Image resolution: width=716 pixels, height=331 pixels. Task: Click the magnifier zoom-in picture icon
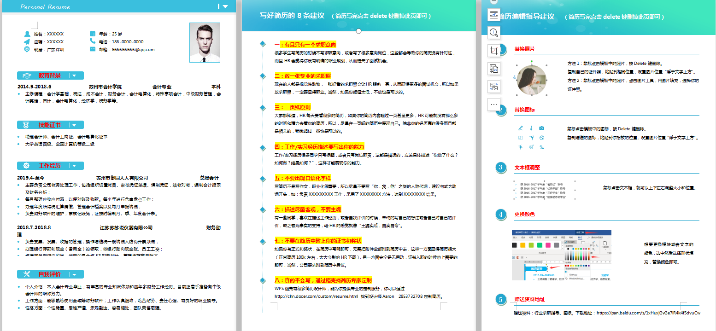pos(494,32)
